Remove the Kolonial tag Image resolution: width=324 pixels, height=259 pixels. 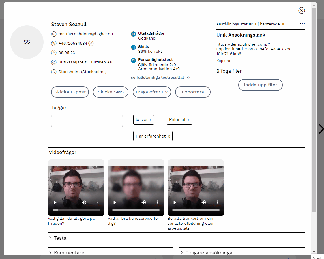[x=189, y=120]
